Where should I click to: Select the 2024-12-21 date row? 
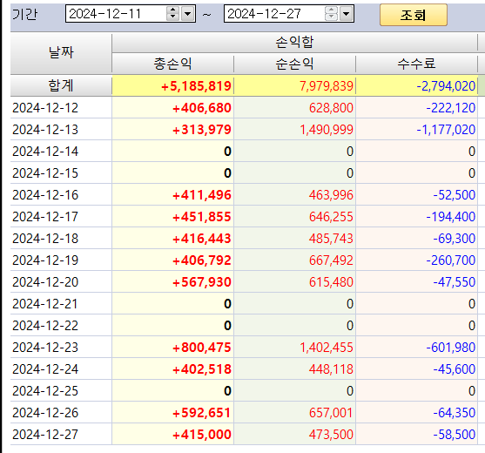[45, 304]
